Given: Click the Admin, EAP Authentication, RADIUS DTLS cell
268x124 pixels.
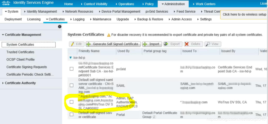Looking at the screenshot, I should click(x=127, y=102).
